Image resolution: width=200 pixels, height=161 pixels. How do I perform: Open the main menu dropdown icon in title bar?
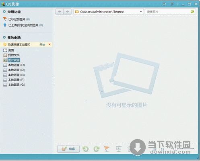point(172,4)
